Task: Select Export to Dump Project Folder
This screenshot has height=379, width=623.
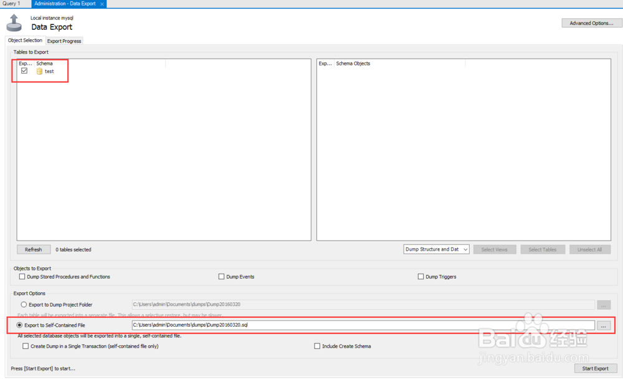Action: coord(24,305)
